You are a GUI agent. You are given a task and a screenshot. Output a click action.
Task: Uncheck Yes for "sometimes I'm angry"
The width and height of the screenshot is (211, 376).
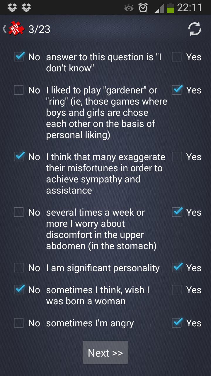[177, 323]
